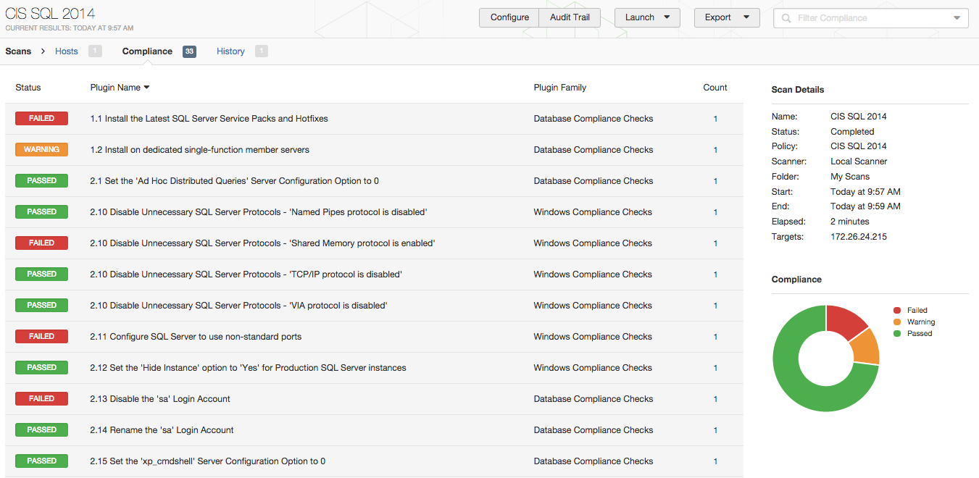Click the Local Scanner value in Scan Details

[x=859, y=162]
